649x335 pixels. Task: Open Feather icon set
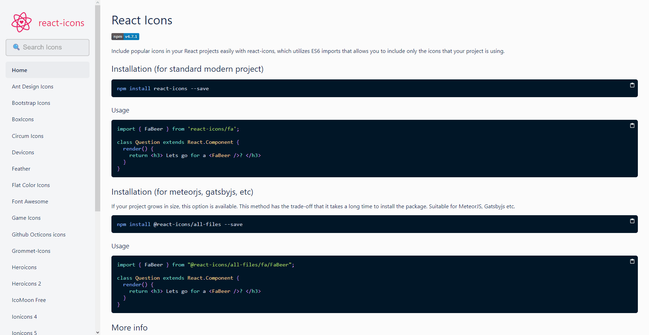[x=21, y=169]
